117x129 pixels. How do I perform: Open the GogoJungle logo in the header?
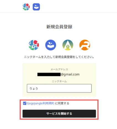[26, 7]
